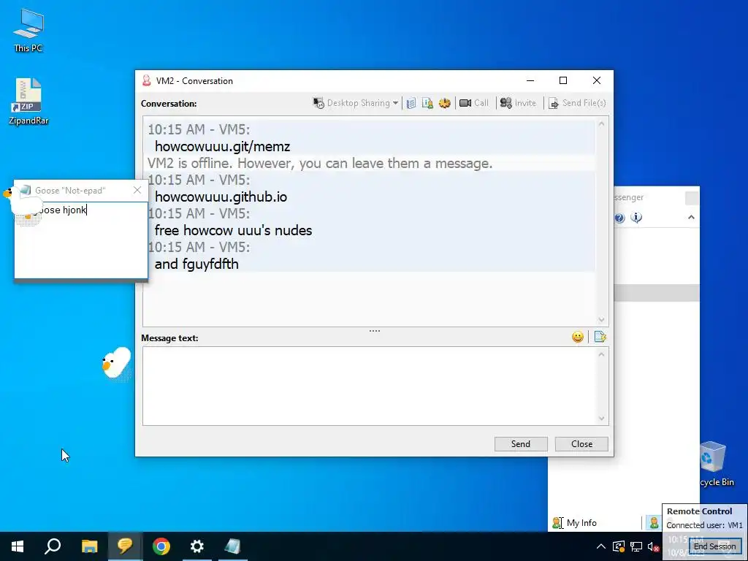The image size is (748, 561).
Task: Open the Windows Start menu
Action: click(18, 546)
